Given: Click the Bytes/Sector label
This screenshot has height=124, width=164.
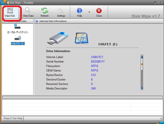Looking at the screenshot, I should 55,75.
